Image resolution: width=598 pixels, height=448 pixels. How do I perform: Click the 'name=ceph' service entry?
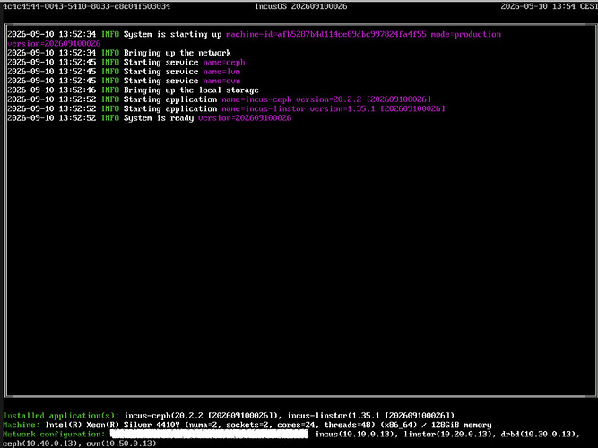224,62
